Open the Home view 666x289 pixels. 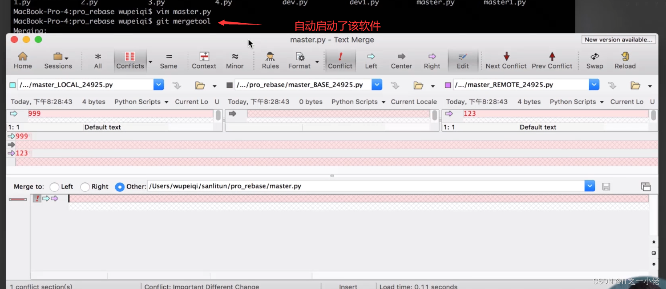pyautogui.click(x=23, y=61)
